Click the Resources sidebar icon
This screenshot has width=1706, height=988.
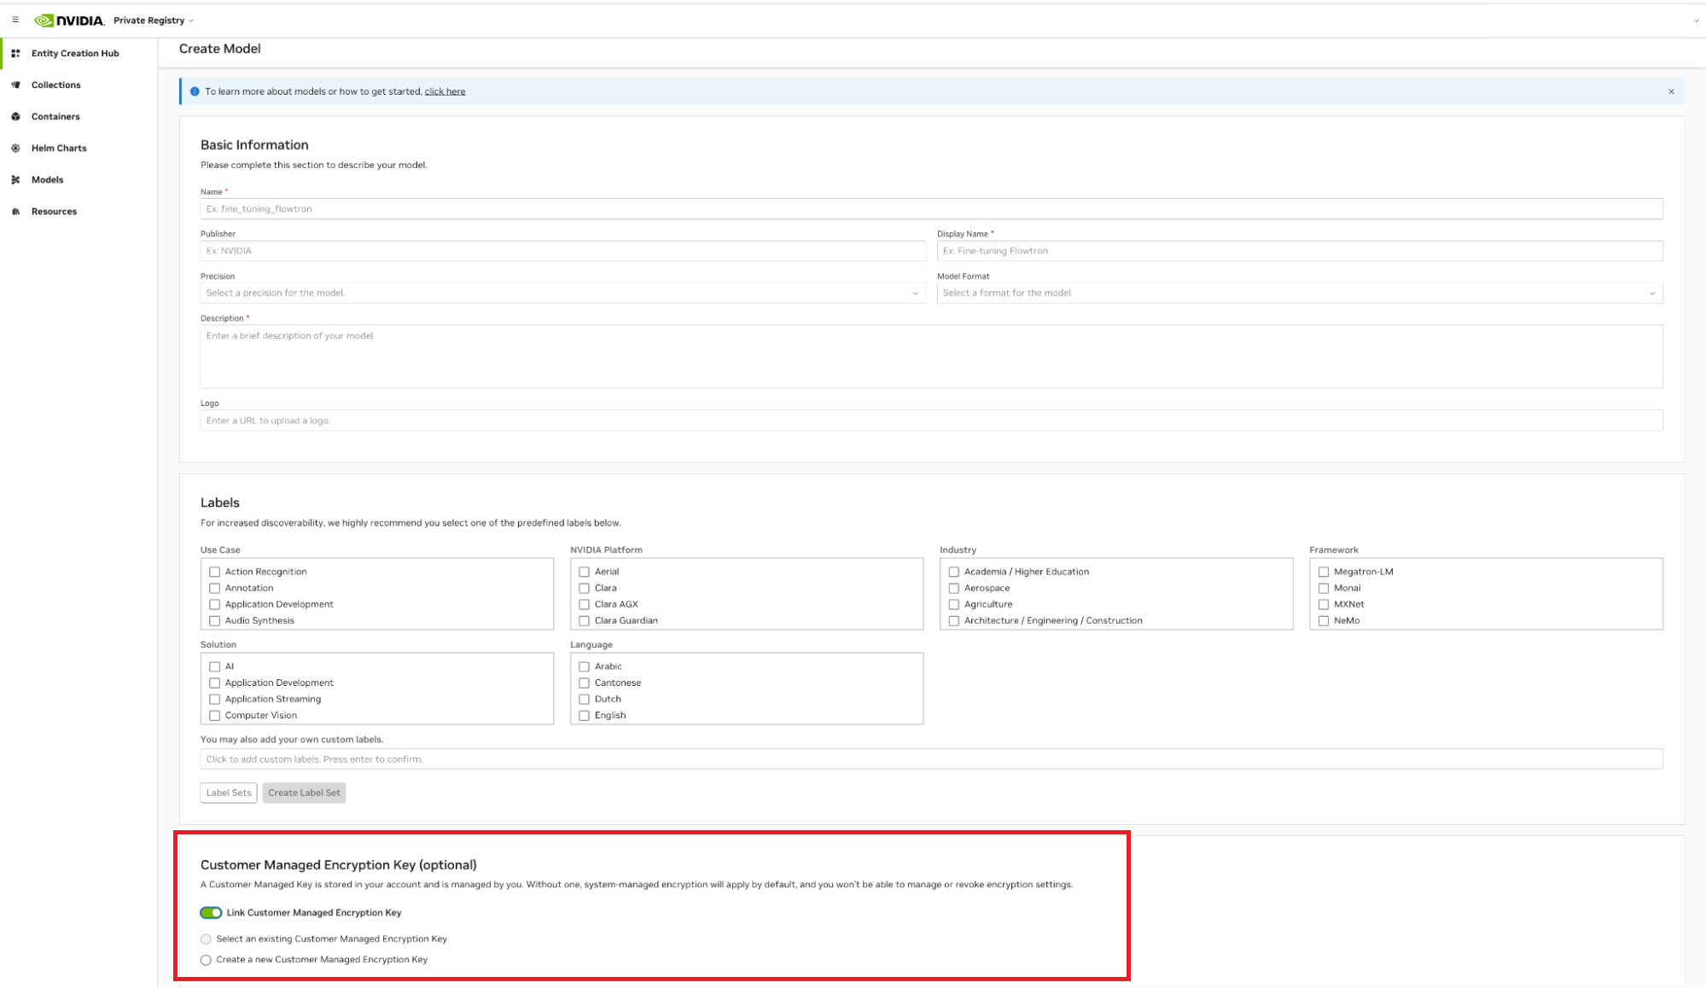(15, 212)
